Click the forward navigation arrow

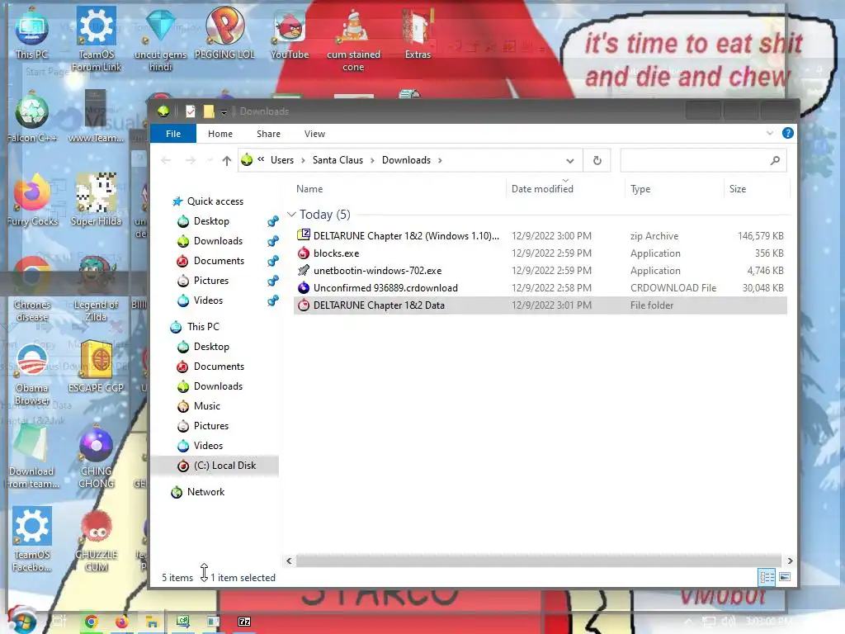click(191, 161)
